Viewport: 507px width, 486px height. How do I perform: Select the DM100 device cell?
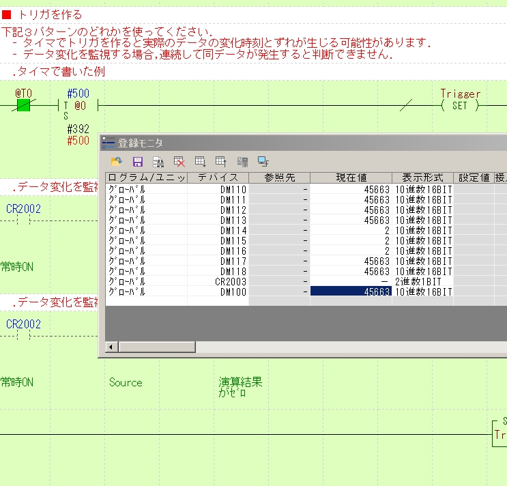(218, 291)
